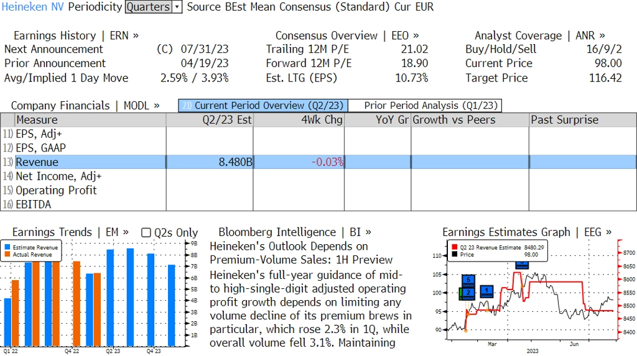
Task: Click the Past Surprise column header
Action: (582, 120)
